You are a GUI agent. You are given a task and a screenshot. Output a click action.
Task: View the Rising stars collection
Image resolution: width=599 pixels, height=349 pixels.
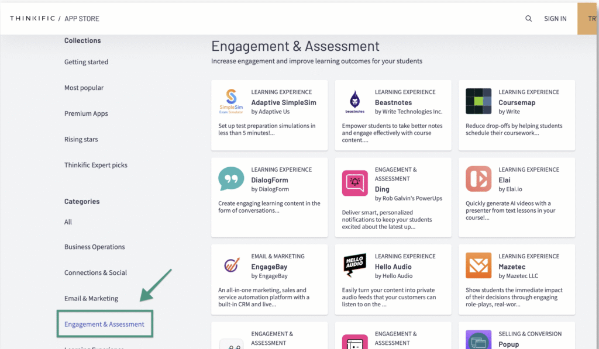pos(81,139)
